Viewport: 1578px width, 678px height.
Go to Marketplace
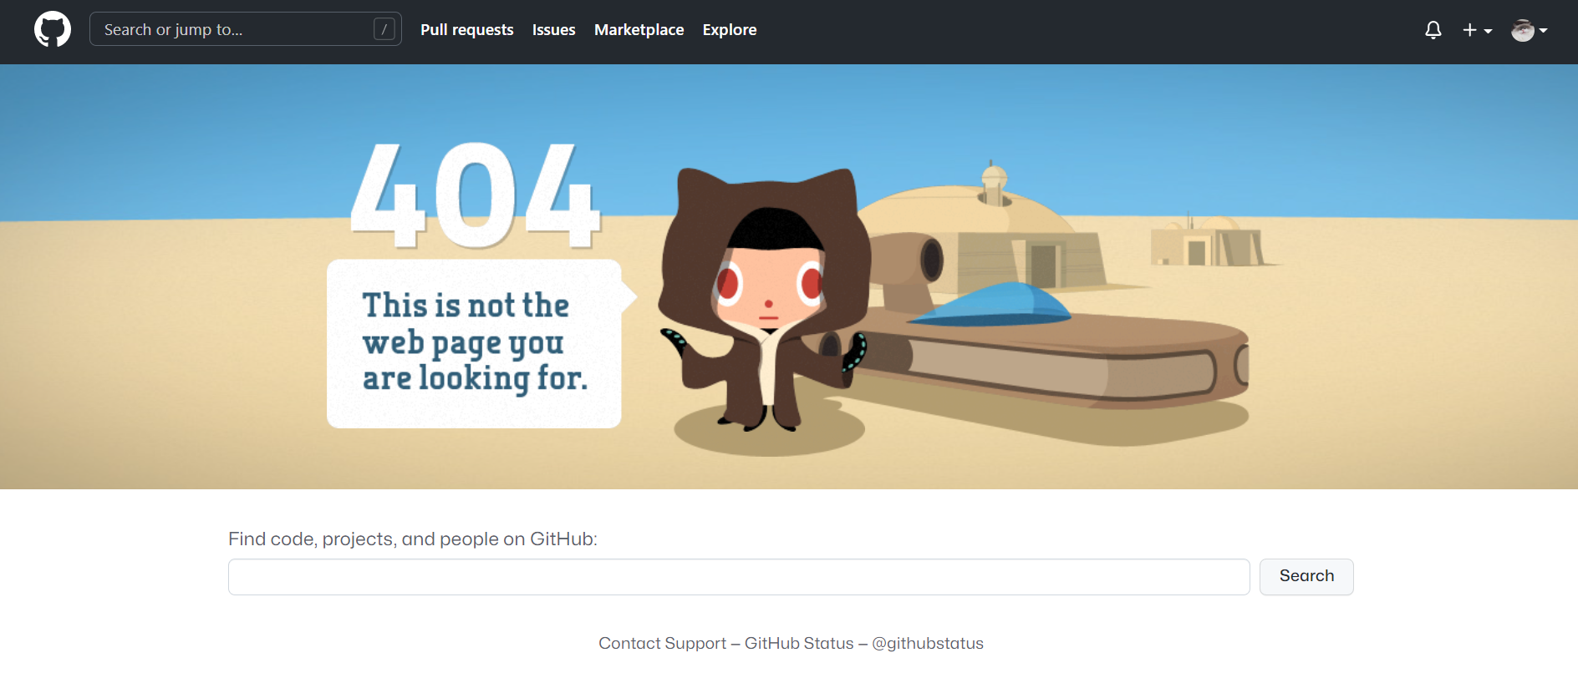point(639,29)
